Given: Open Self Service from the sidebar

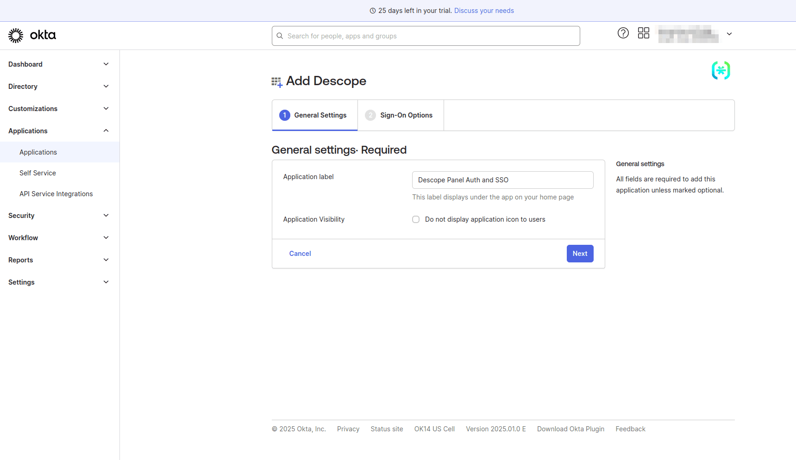Looking at the screenshot, I should tap(38, 173).
